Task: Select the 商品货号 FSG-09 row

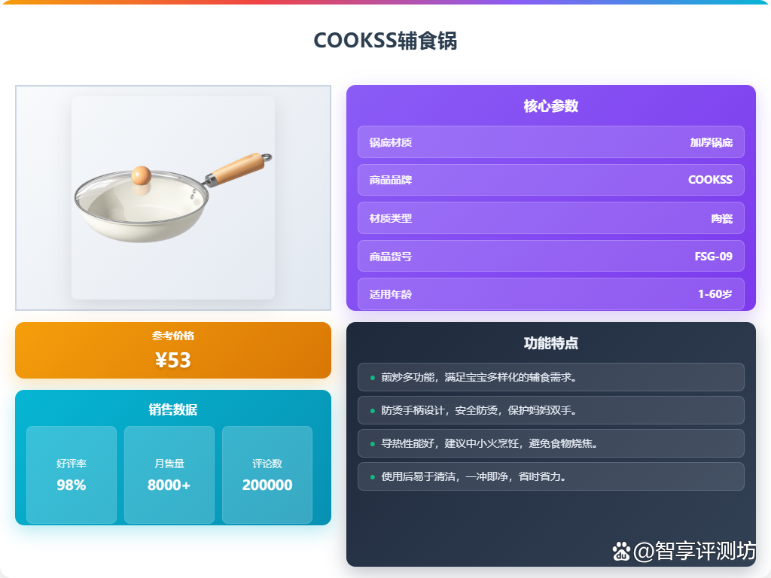Action: [x=550, y=256]
